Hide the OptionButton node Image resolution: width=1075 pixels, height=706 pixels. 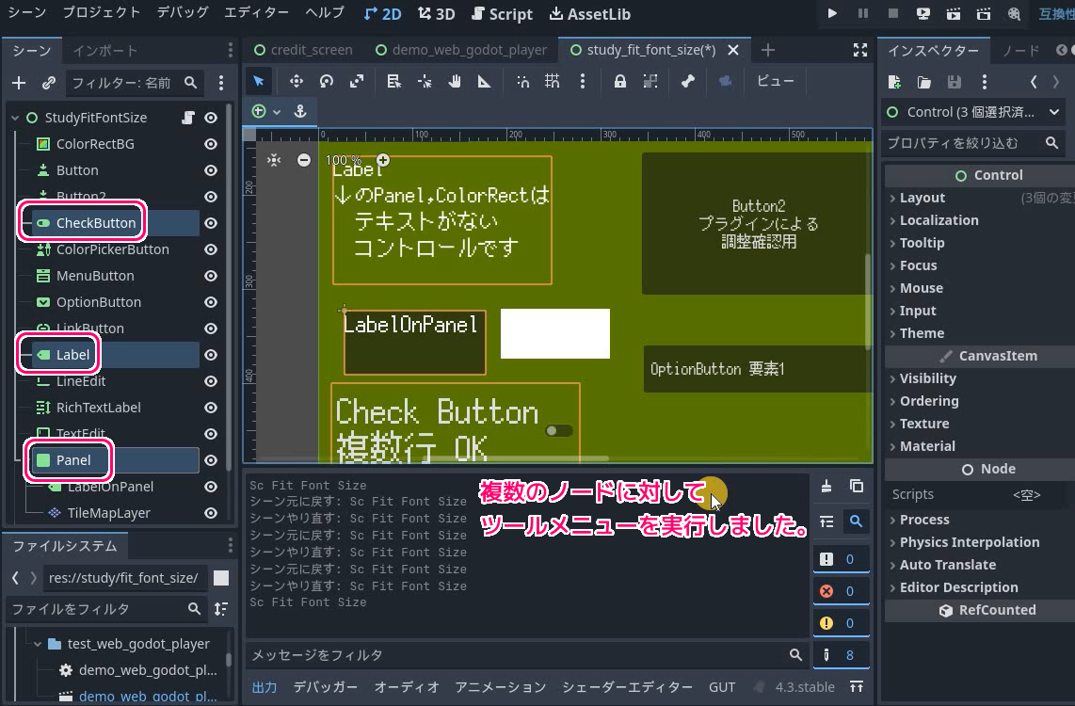(211, 302)
